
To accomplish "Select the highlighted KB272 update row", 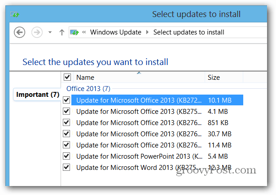I will [x=157, y=100].
